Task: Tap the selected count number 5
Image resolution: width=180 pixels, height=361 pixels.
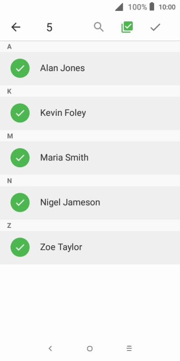Action: pos(50,27)
